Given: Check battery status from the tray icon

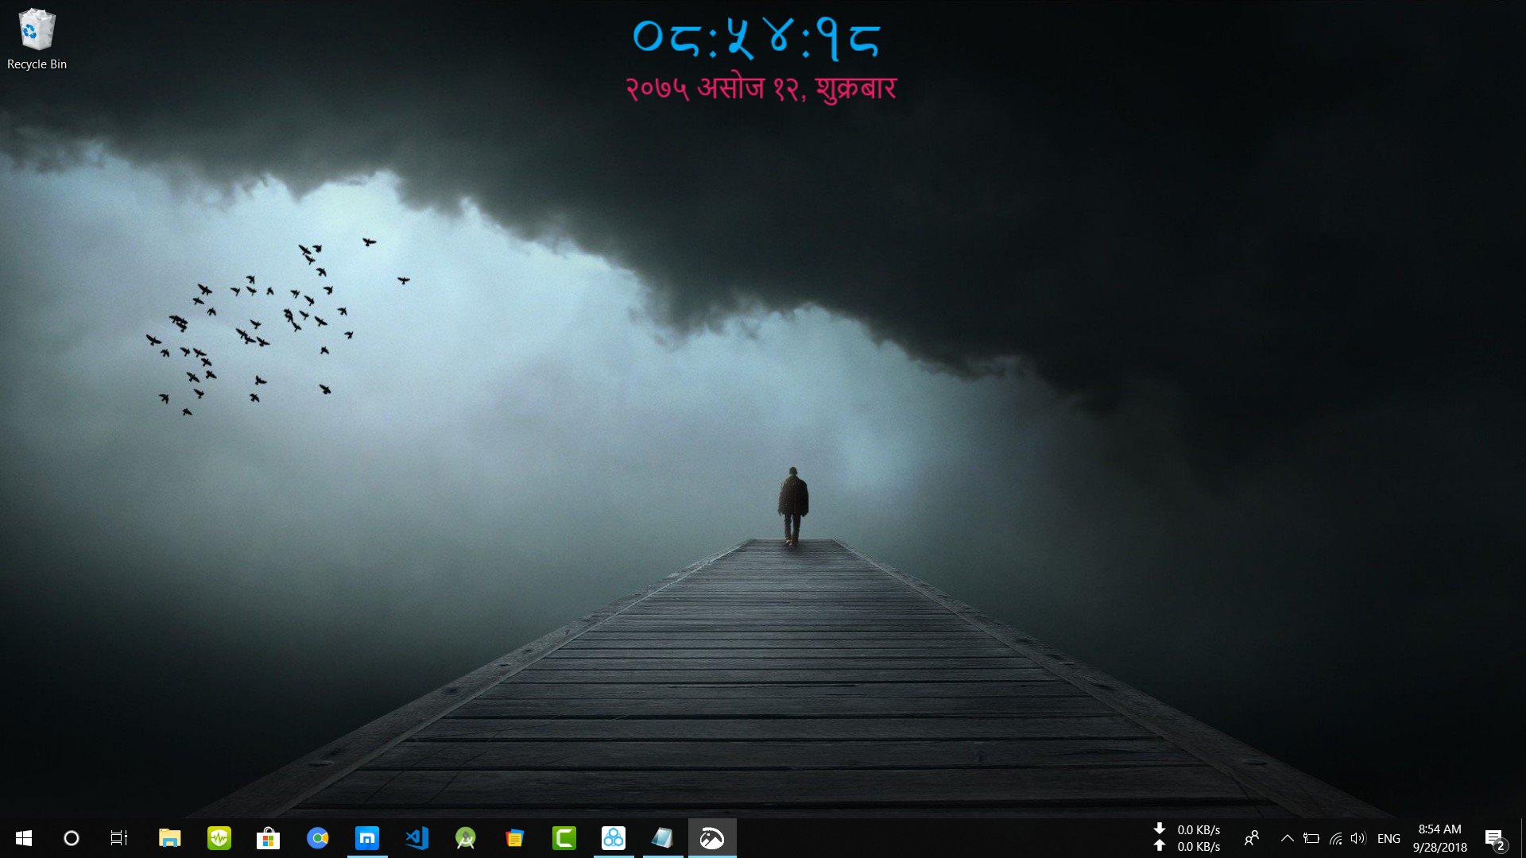Looking at the screenshot, I should coord(1311,838).
